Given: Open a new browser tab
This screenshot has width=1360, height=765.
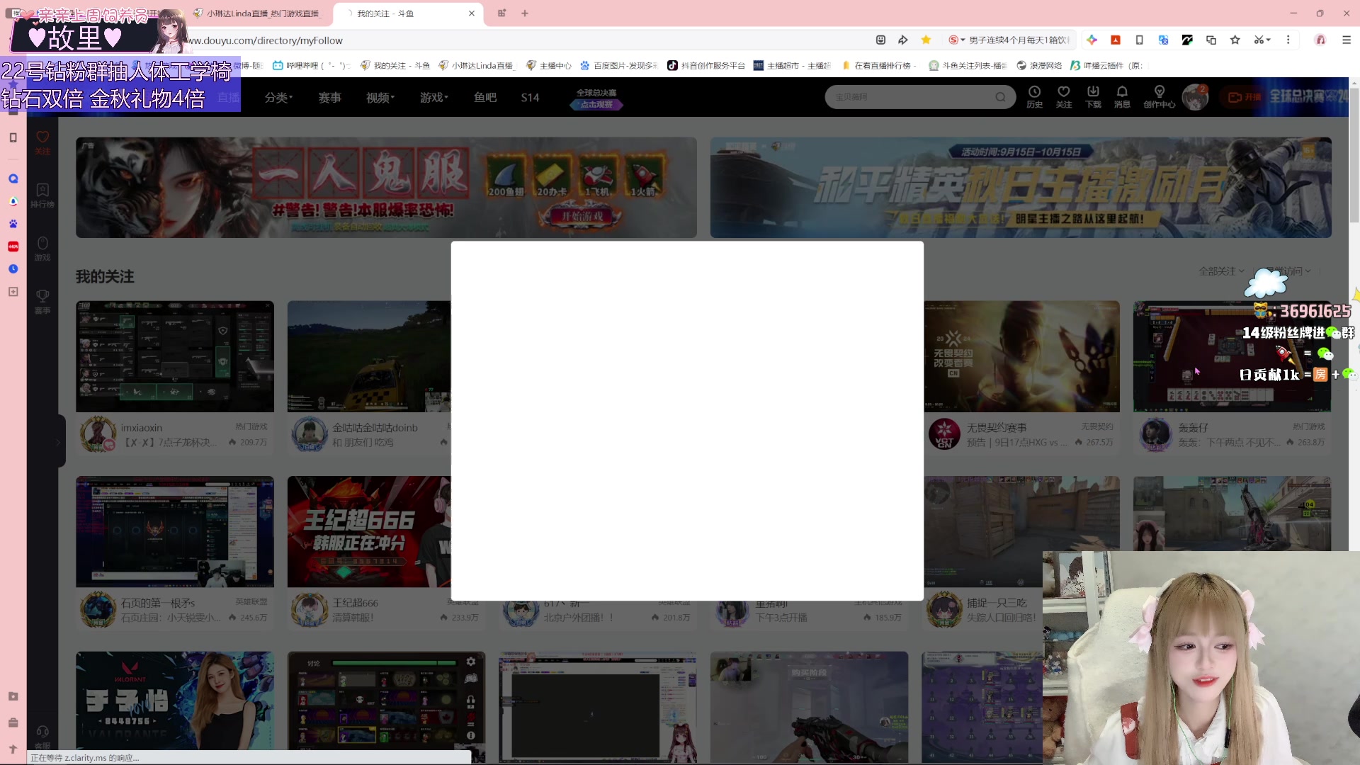Looking at the screenshot, I should (525, 13).
